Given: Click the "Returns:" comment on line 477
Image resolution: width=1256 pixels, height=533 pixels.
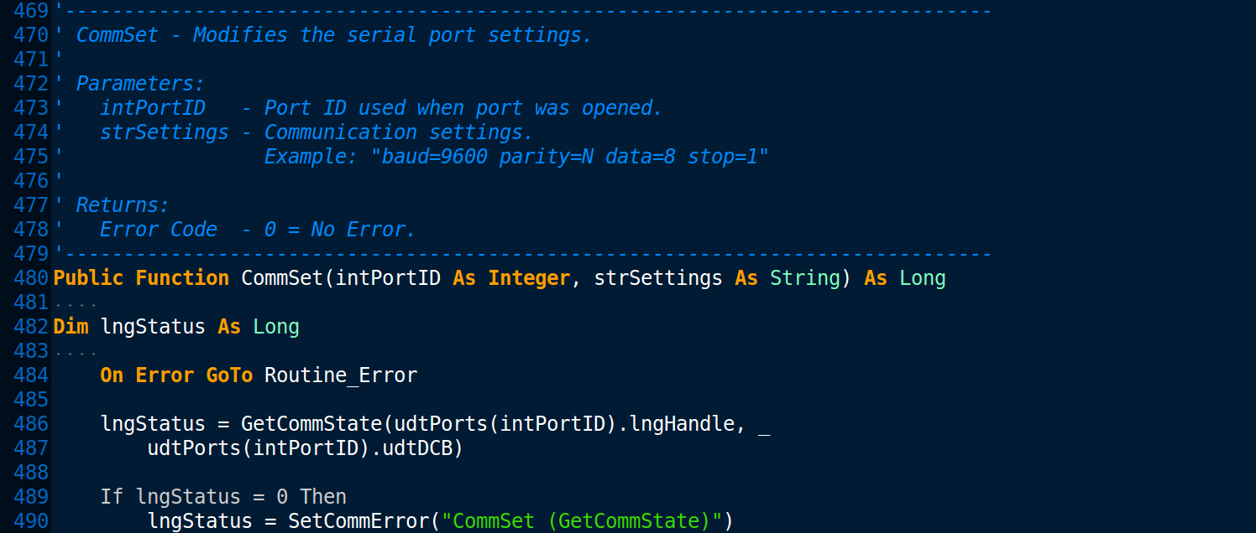Looking at the screenshot, I should 123,205.
